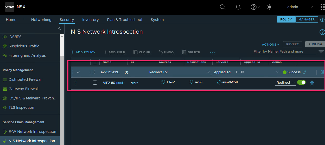The height and width of the screenshot is (145, 325).
Task: Open the admin user dropdown
Action: point(300,7)
